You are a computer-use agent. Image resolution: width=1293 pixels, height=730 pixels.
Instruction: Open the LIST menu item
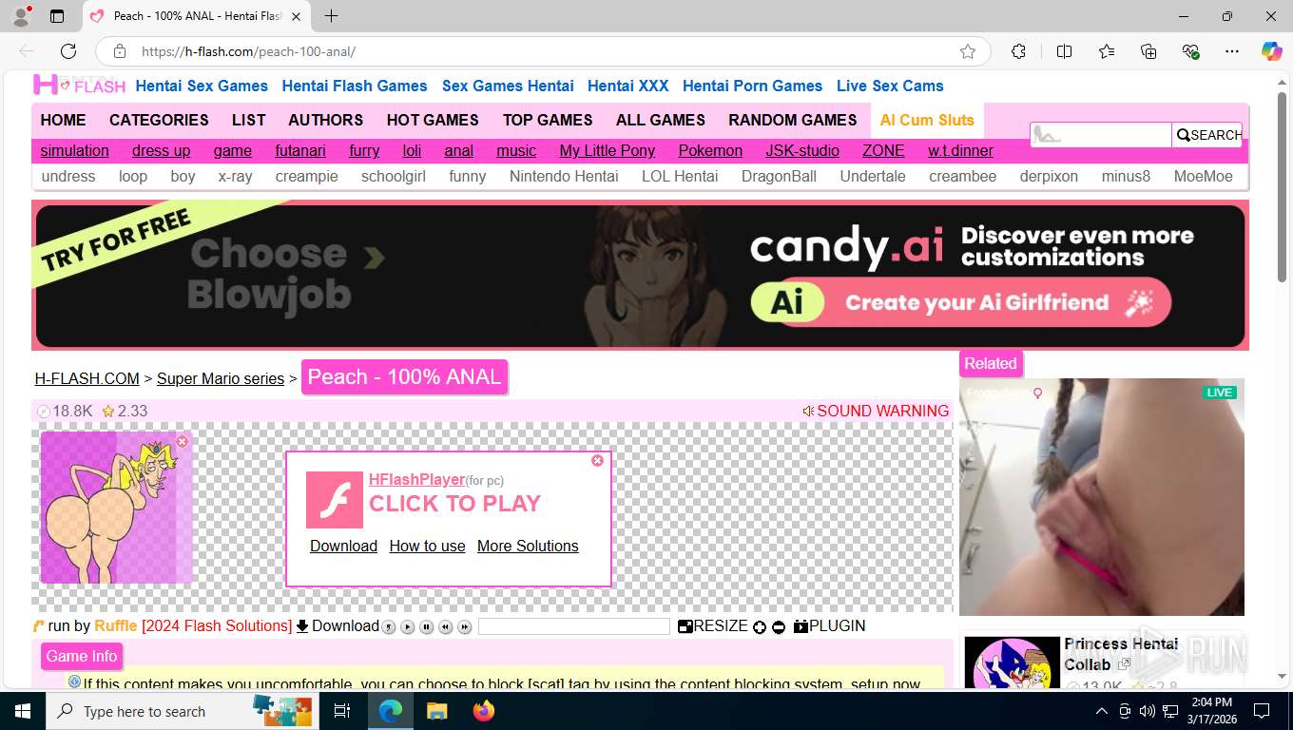pyautogui.click(x=248, y=120)
